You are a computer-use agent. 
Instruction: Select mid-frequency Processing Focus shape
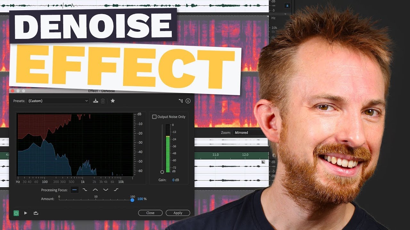click(x=95, y=190)
